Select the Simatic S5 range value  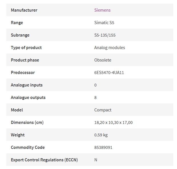pos(104,23)
